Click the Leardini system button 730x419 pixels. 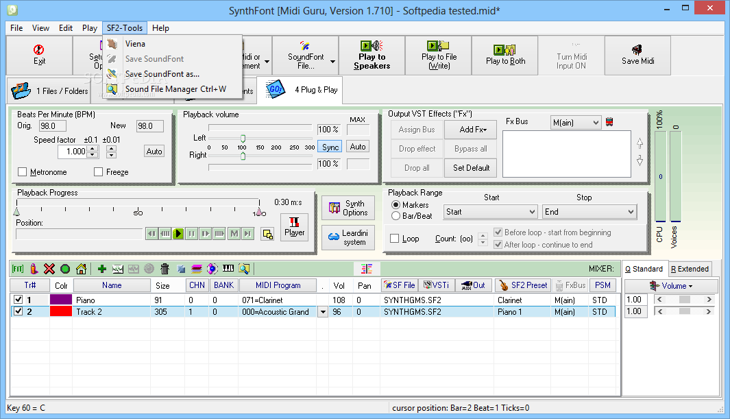click(x=348, y=237)
